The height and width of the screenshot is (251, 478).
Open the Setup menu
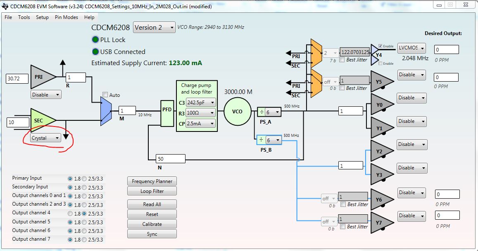pyautogui.click(x=42, y=17)
